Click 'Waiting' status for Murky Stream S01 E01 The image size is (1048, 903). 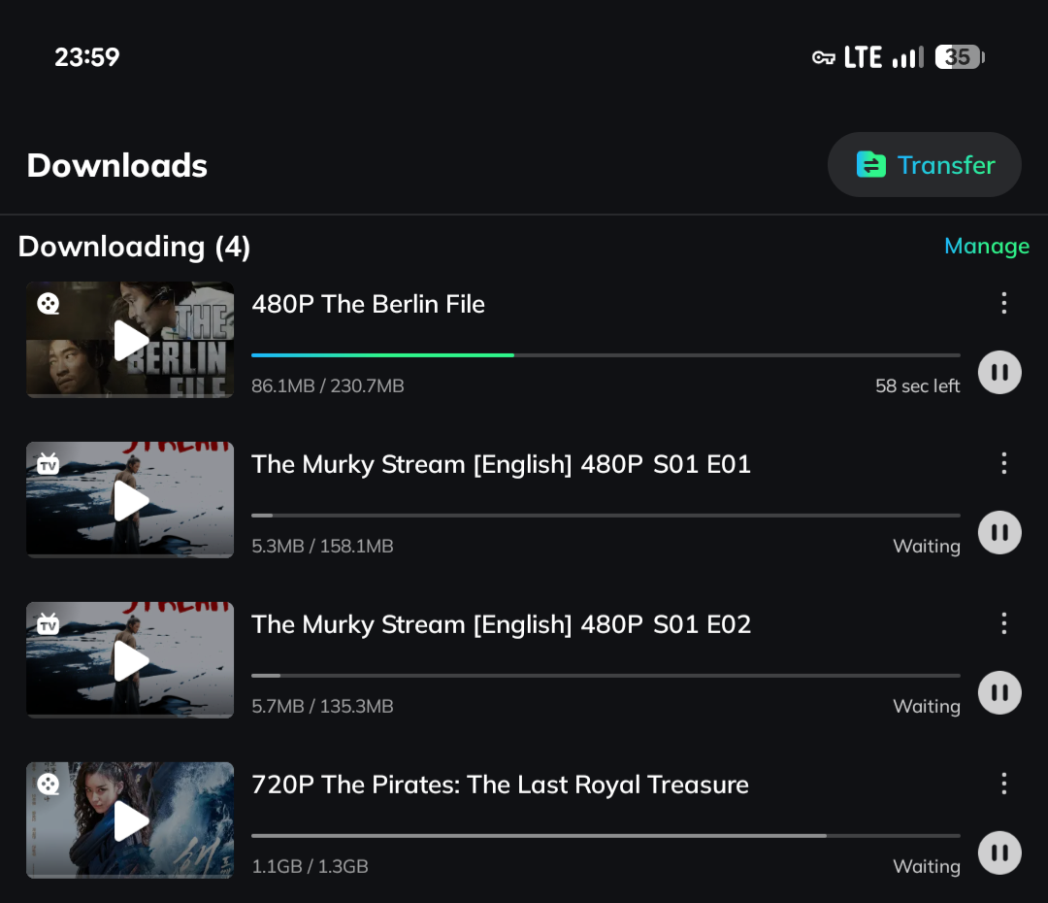click(x=927, y=546)
